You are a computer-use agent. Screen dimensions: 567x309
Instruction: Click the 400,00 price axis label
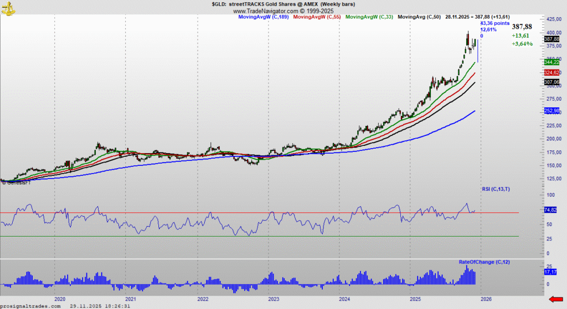click(x=554, y=33)
